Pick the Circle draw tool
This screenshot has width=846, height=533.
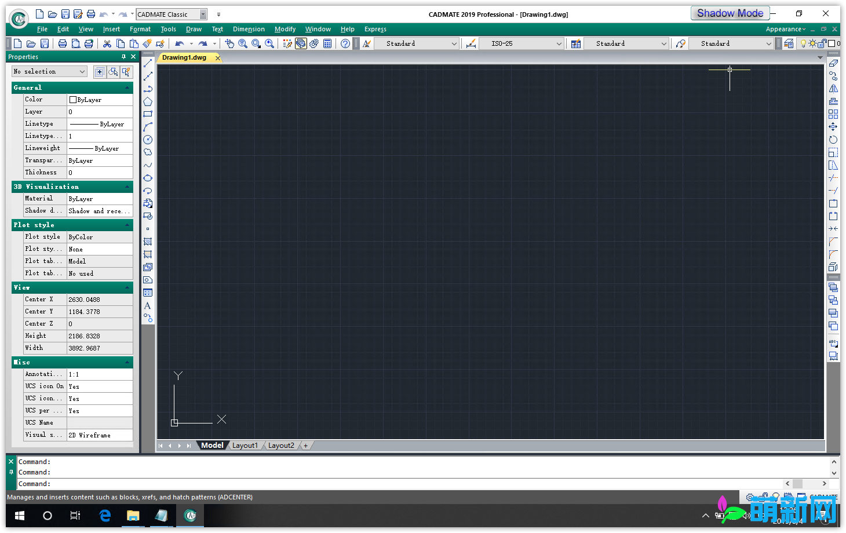tap(148, 140)
